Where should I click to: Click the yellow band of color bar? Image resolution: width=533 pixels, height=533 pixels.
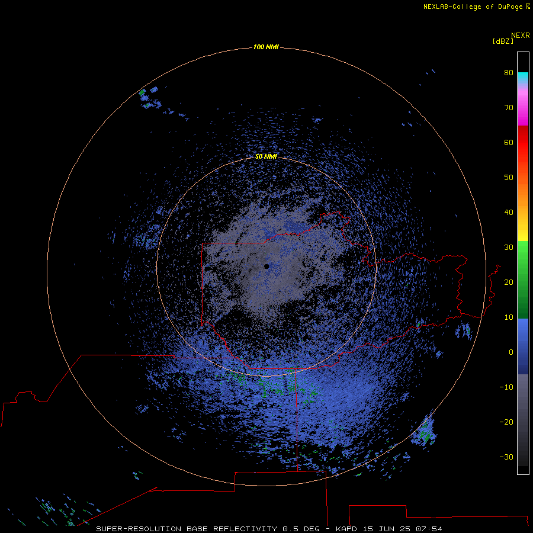(523, 235)
